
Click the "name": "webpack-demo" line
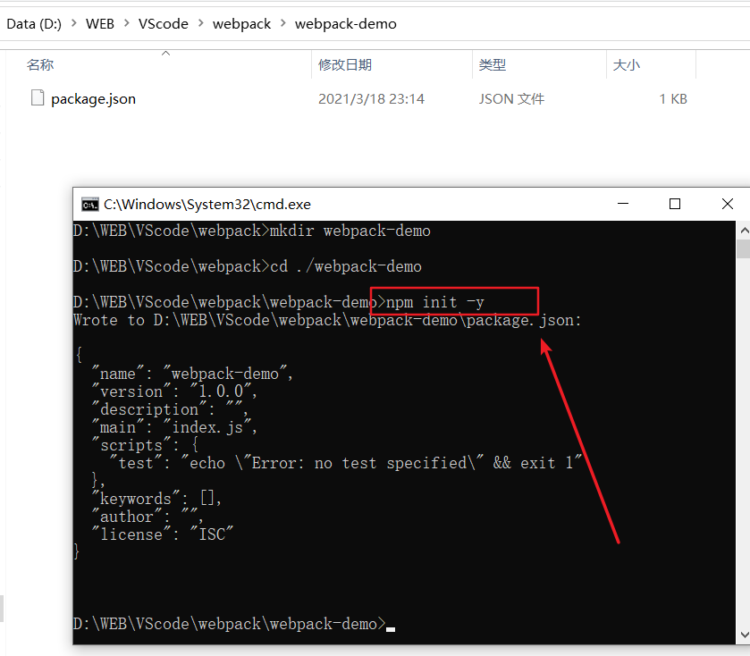(192, 374)
